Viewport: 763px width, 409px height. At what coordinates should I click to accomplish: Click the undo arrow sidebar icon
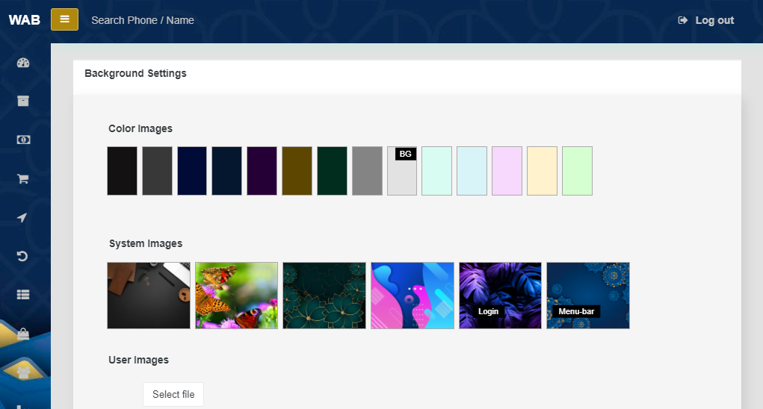click(22, 256)
